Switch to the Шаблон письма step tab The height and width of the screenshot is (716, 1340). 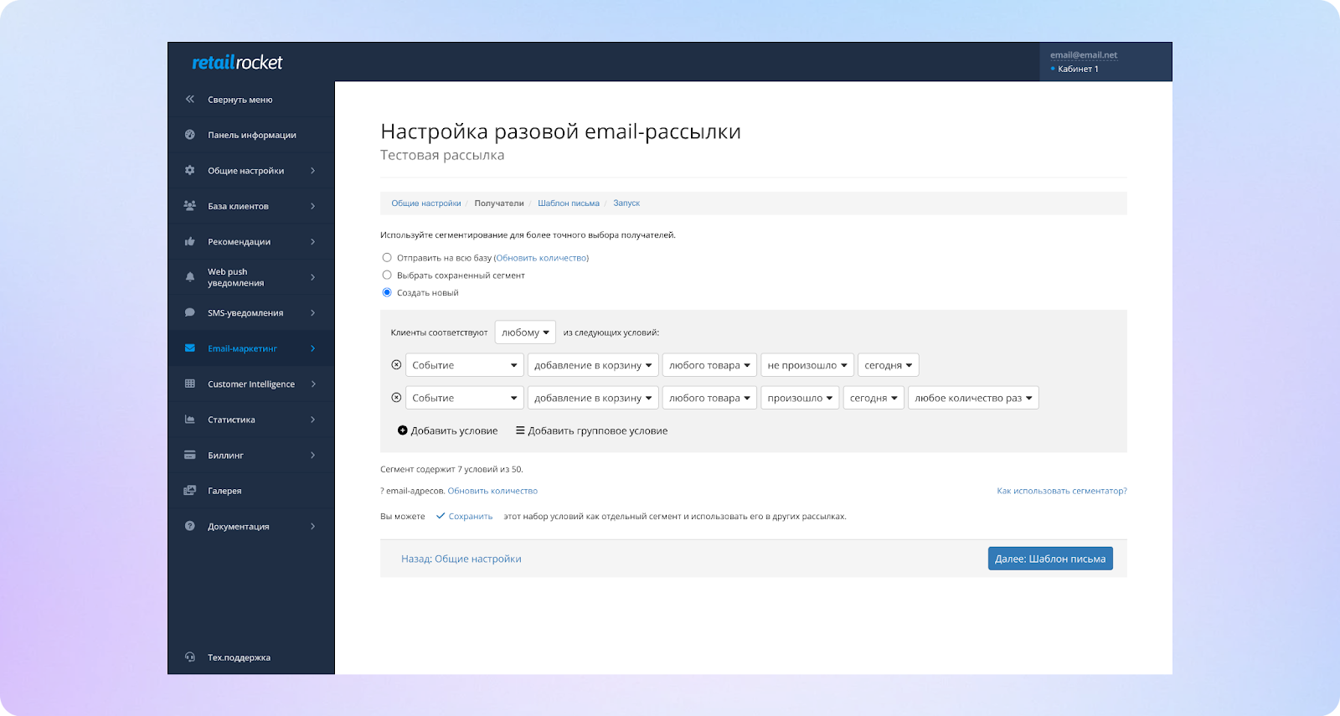tap(568, 203)
